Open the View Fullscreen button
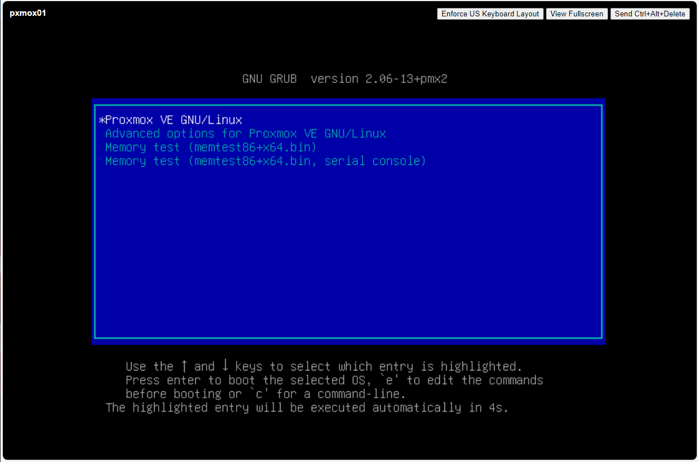This screenshot has width=699, height=462. click(576, 14)
